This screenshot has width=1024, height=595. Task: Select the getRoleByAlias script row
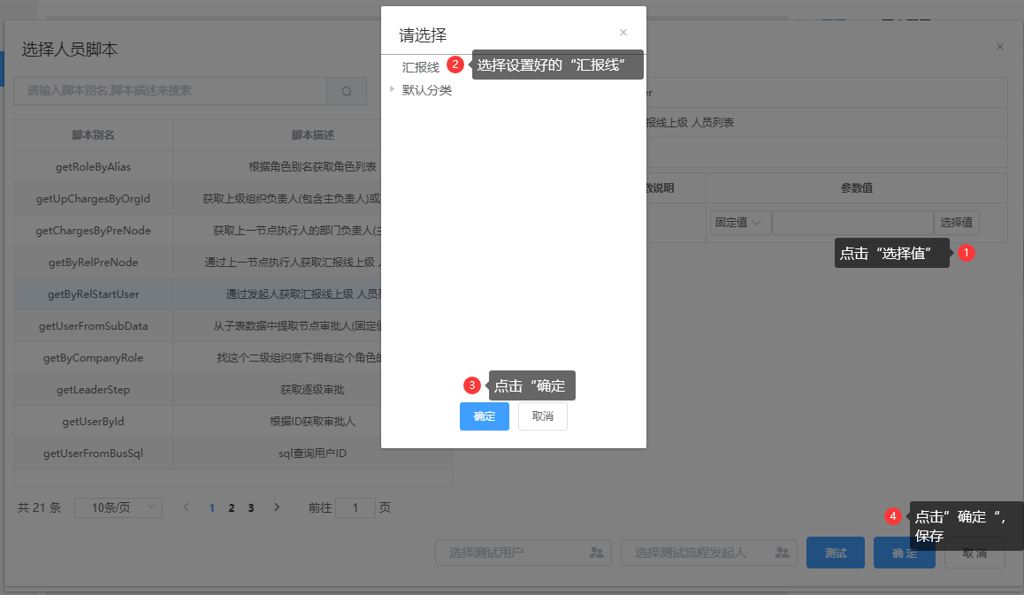pyautogui.click(x=93, y=167)
